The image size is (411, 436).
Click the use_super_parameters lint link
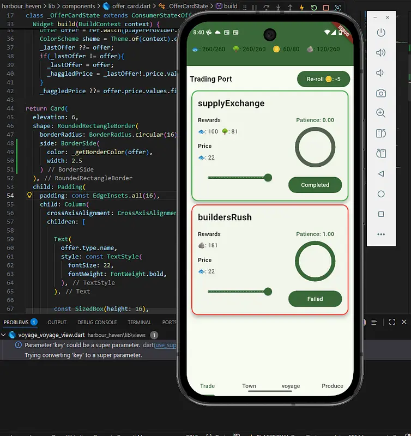[166, 345]
